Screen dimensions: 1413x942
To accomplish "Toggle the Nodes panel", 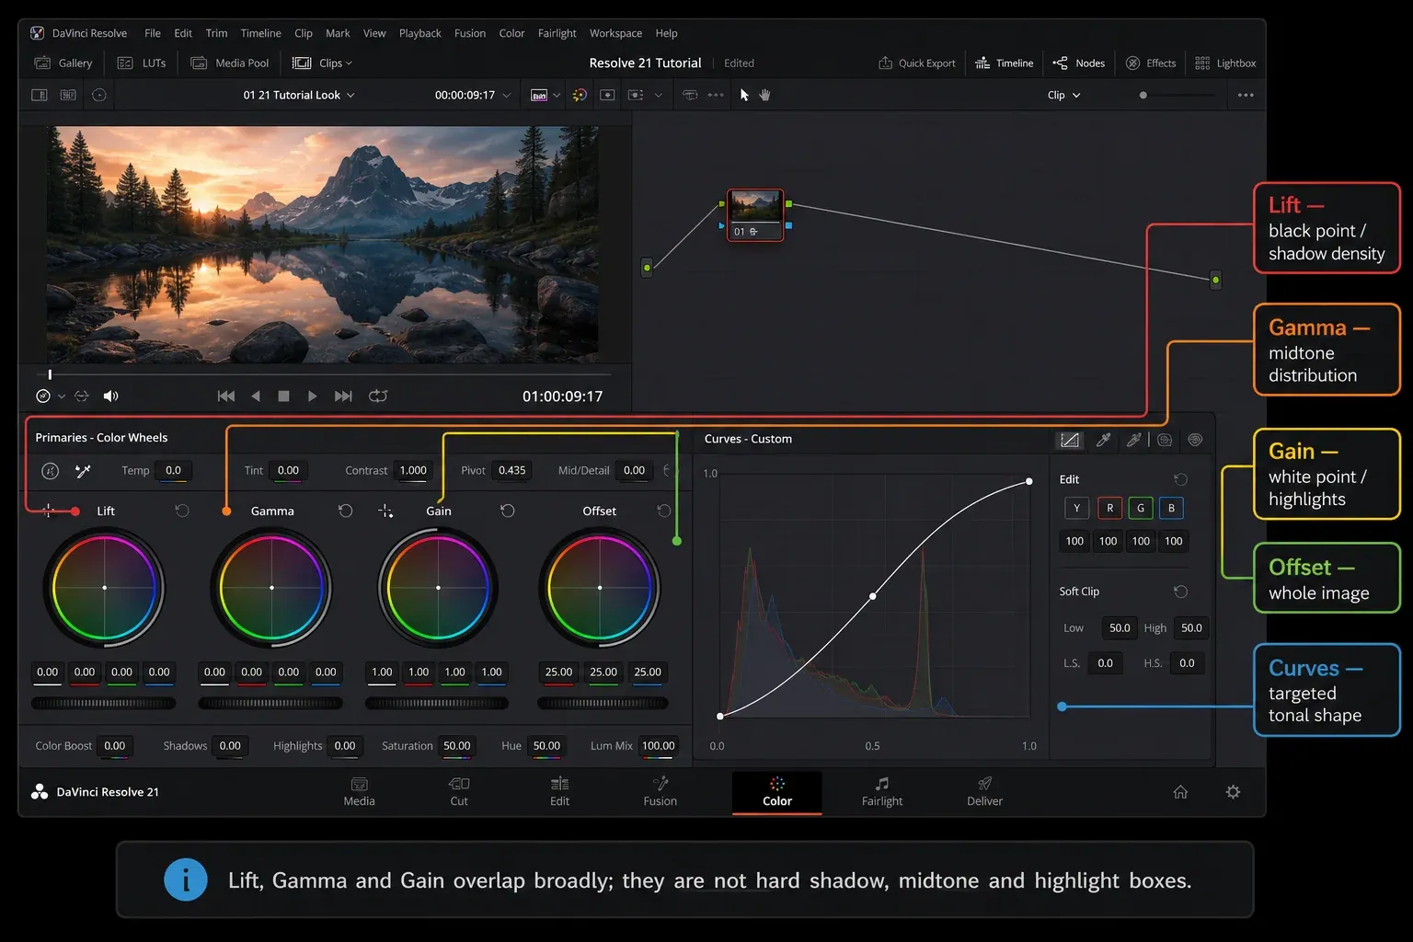I will point(1079,63).
